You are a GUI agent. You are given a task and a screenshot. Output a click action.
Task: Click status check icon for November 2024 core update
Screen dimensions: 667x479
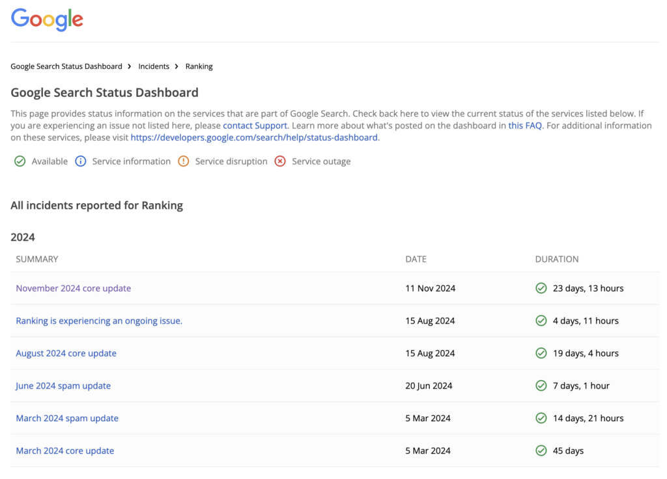(x=541, y=288)
